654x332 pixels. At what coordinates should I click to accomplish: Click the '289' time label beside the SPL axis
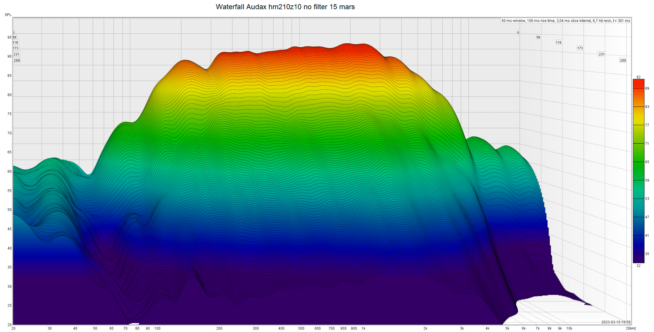17,60
